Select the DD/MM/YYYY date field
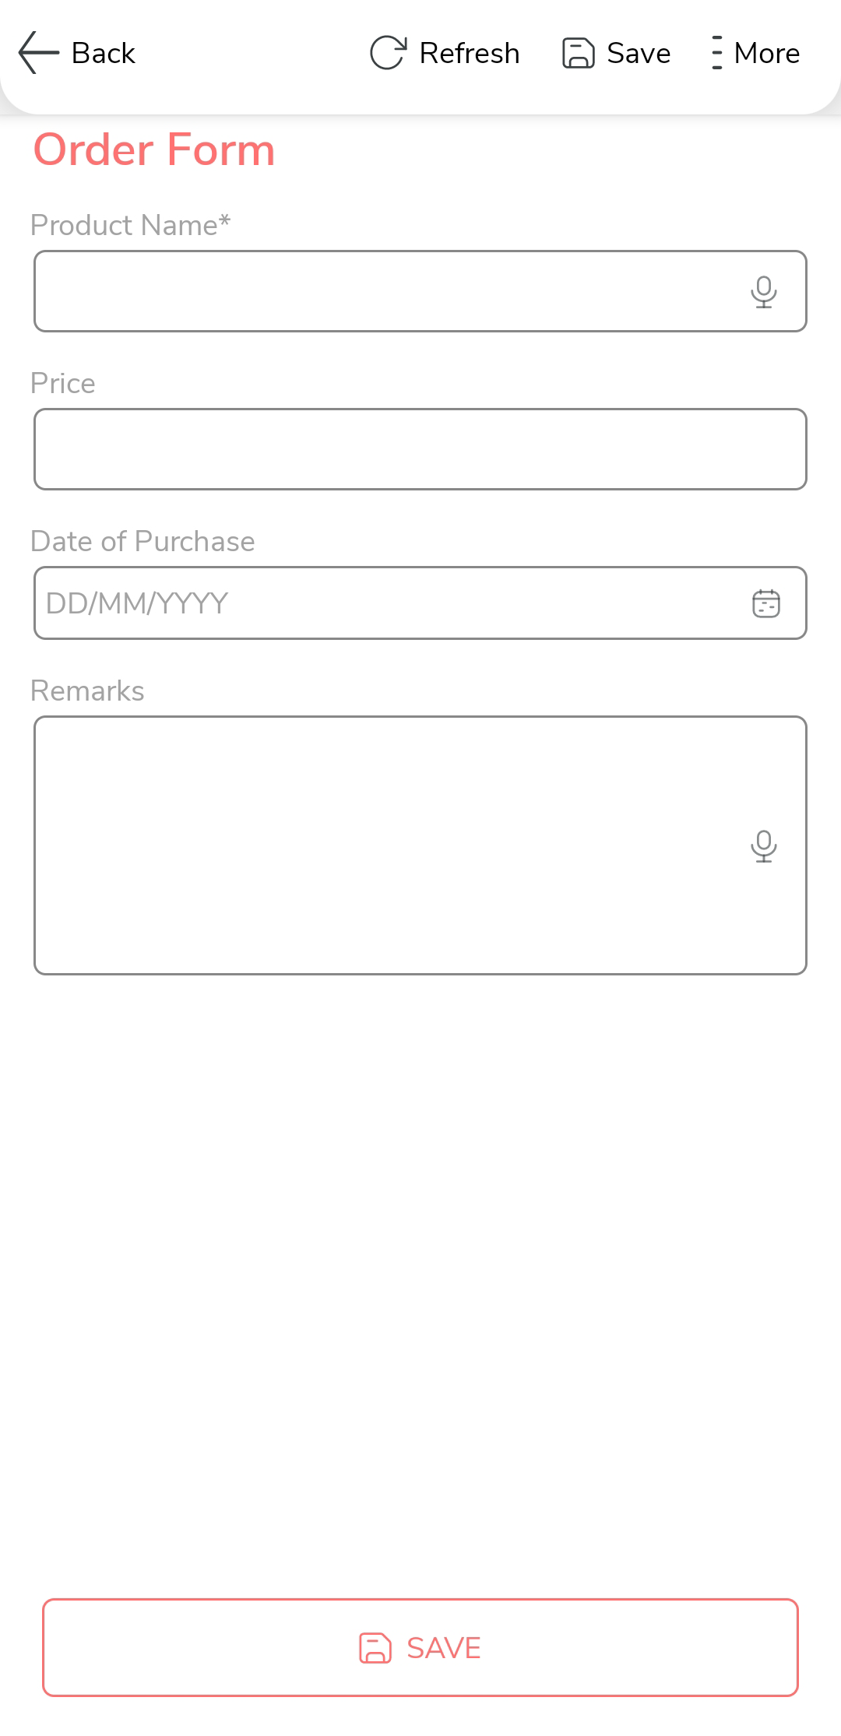 click(x=382, y=603)
